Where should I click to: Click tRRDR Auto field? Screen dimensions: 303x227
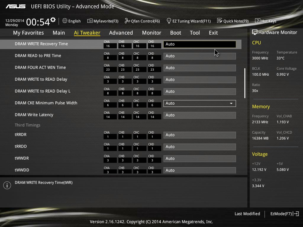200,135
